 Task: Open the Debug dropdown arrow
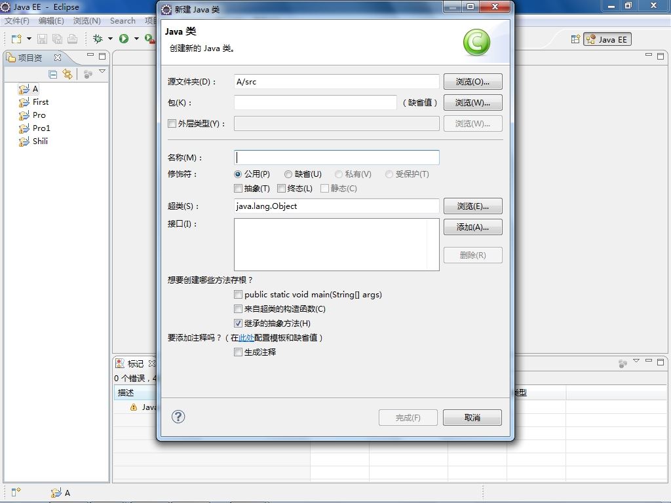(x=110, y=39)
